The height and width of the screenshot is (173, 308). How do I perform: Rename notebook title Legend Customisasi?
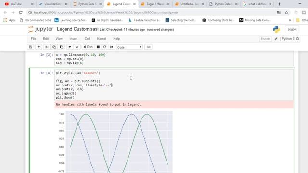pyautogui.click(x=77, y=29)
